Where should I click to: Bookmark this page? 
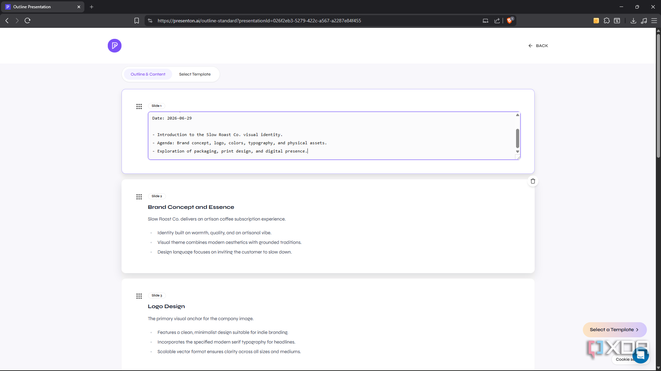coord(137,21)
